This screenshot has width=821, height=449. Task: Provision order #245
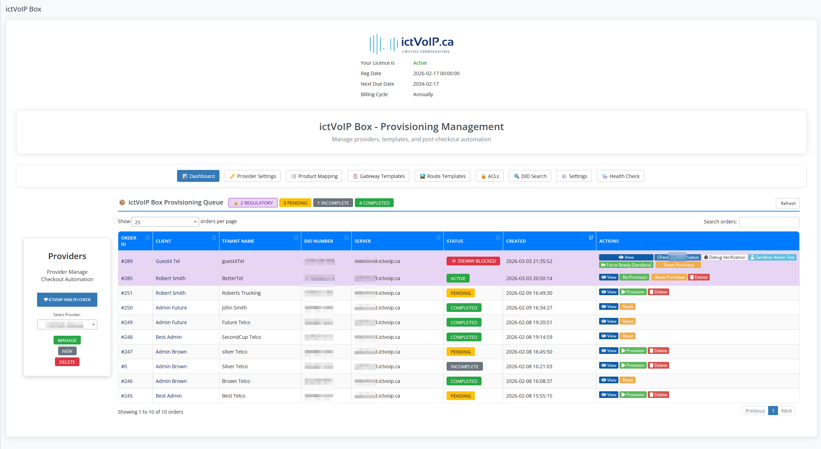[x=633, y=395]
